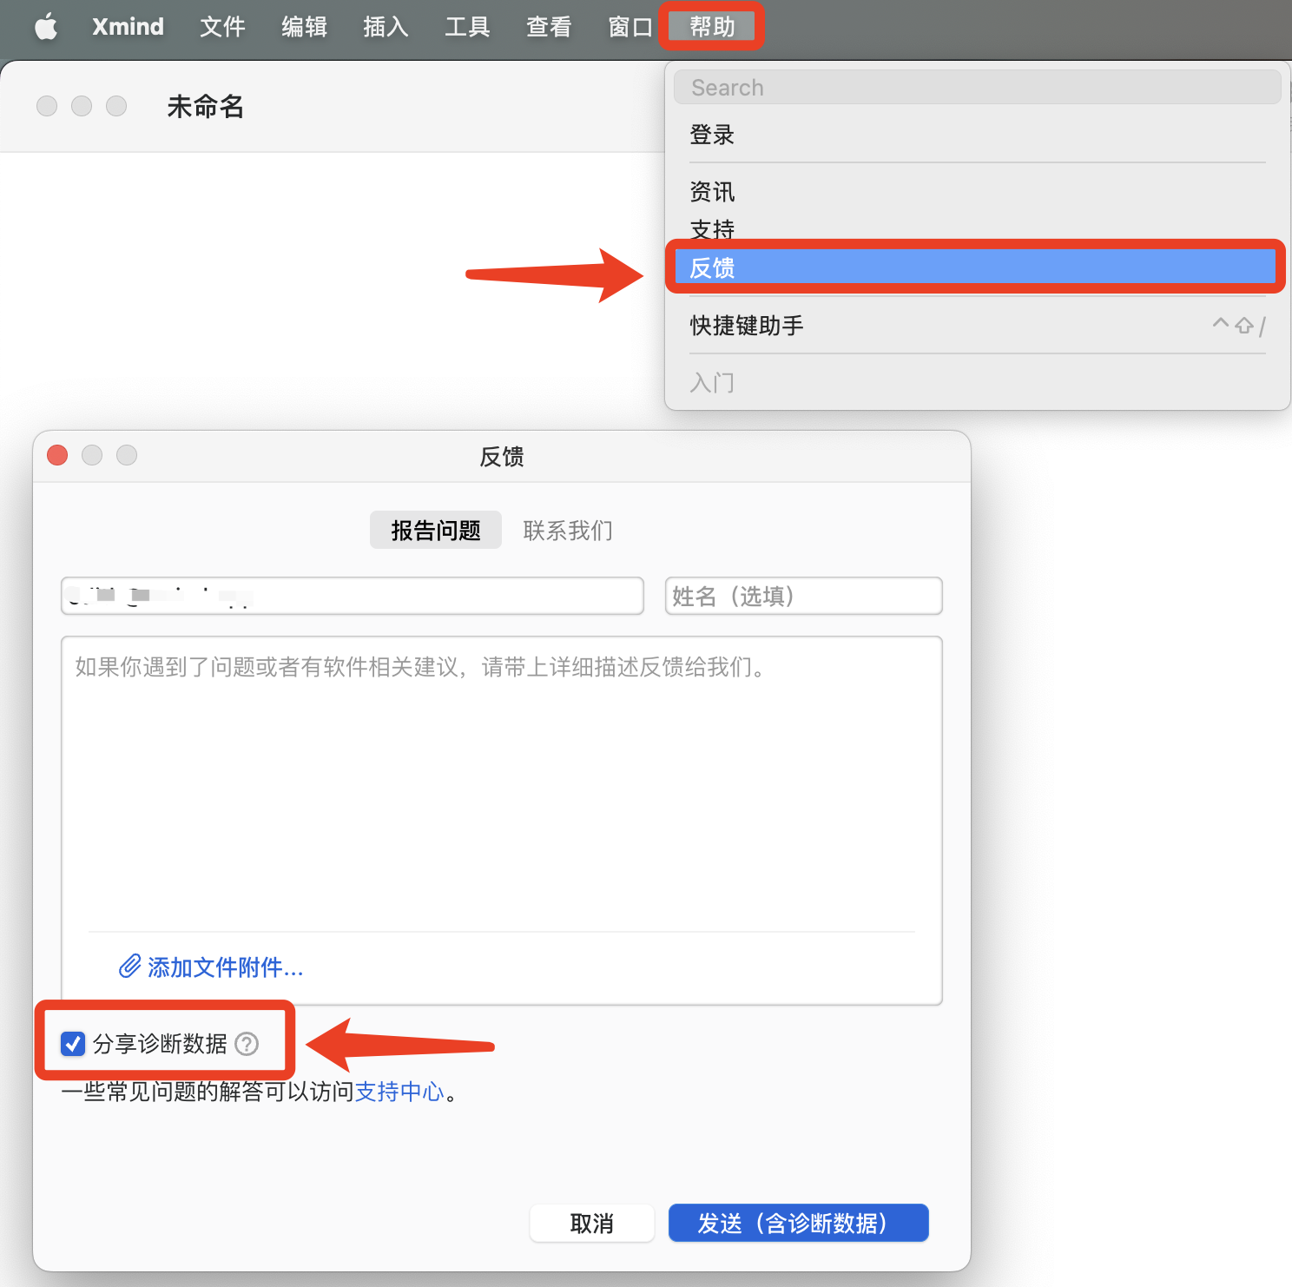Click the 未命名 window title

pos(206,106)
